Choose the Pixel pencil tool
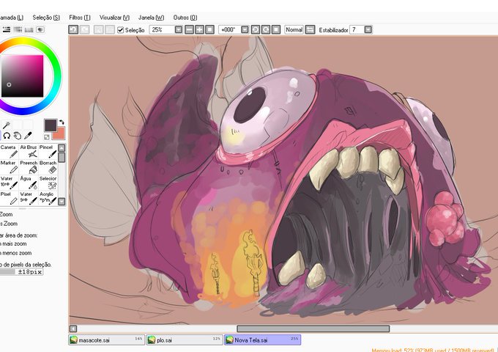This screenshot has height=352, width=498. (9, 198)
